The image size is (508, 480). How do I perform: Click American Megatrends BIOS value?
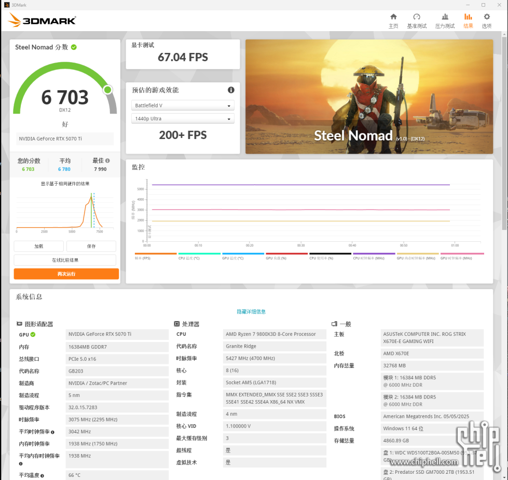point(432,417)
